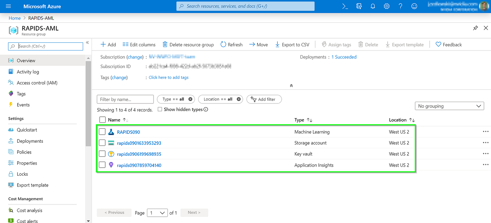Open the No grouping dropdown
The width and height of the screenshot is (491, 223).
[449, 106]
